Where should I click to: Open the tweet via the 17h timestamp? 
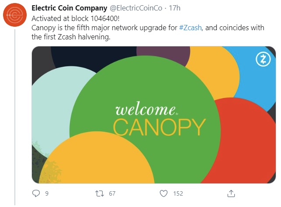click(174, 8)
